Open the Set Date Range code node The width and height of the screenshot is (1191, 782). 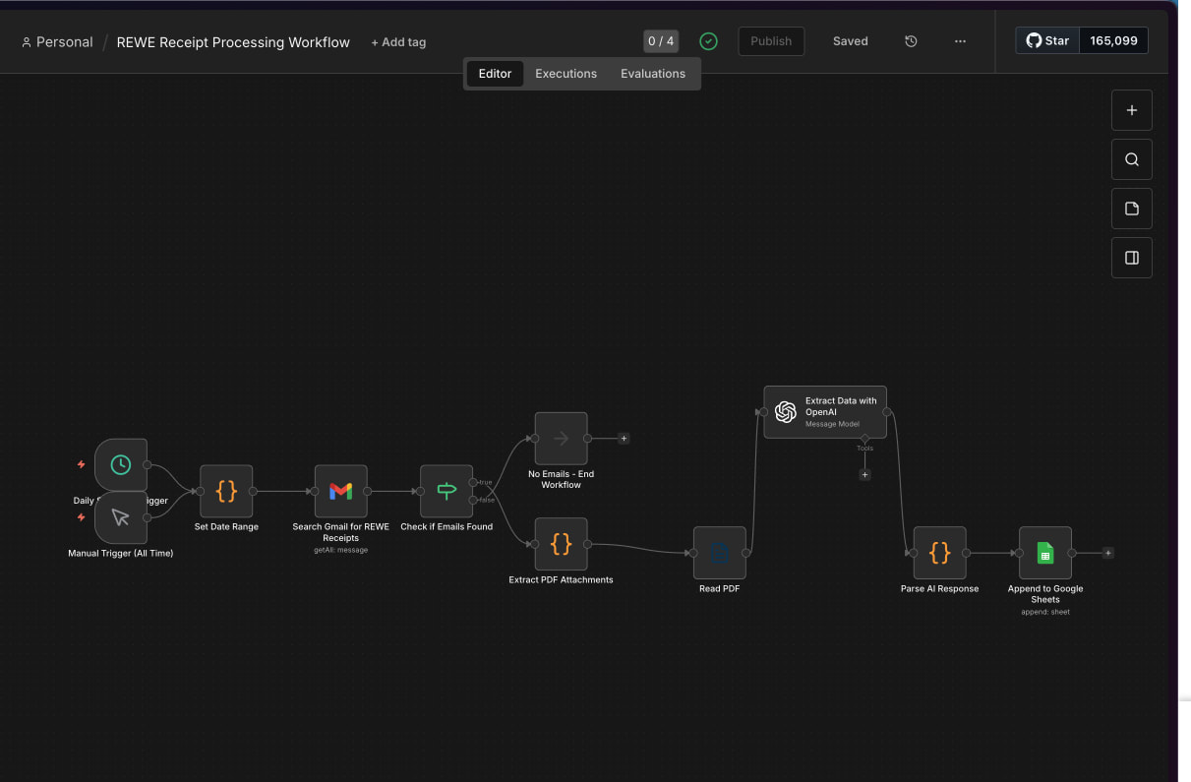(226, 491)
